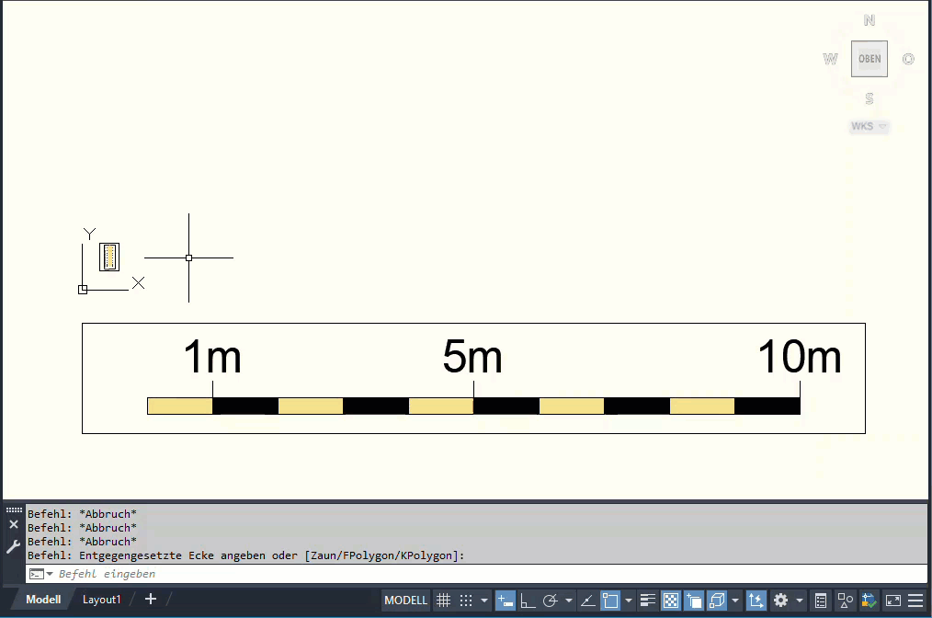Click the transparency checkerboard icon

pos(670,601)
